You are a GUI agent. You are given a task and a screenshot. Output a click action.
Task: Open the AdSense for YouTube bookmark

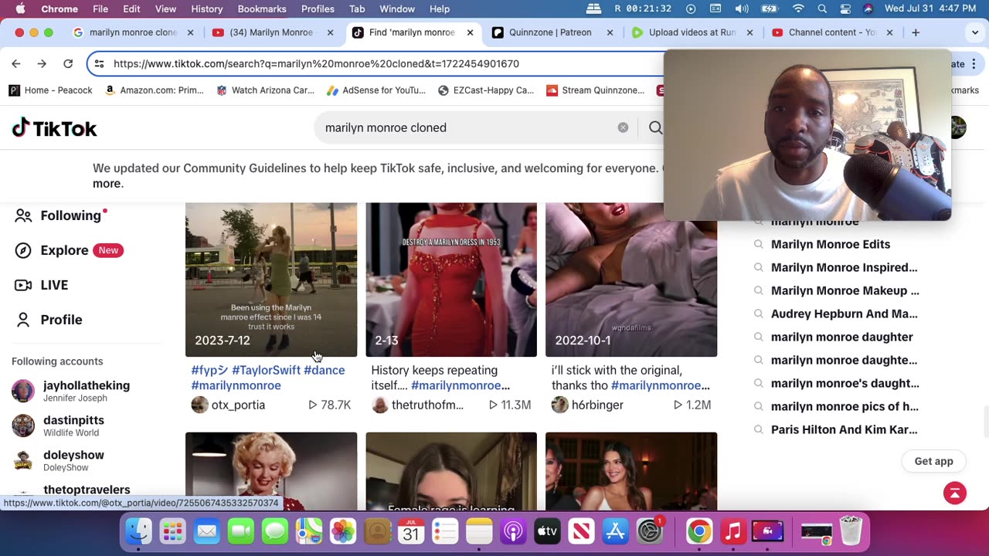pos(376,90)
